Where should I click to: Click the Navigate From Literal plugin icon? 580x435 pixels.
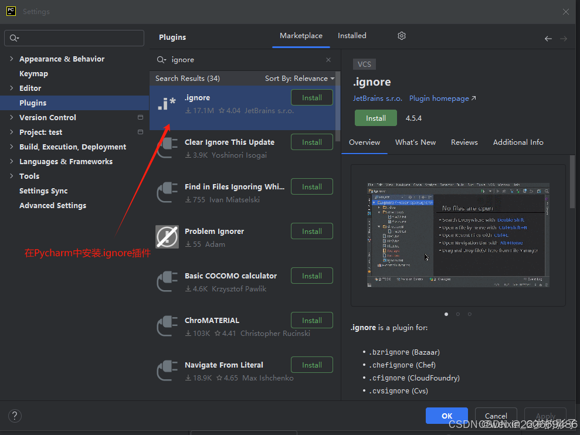tap(167, 371)
